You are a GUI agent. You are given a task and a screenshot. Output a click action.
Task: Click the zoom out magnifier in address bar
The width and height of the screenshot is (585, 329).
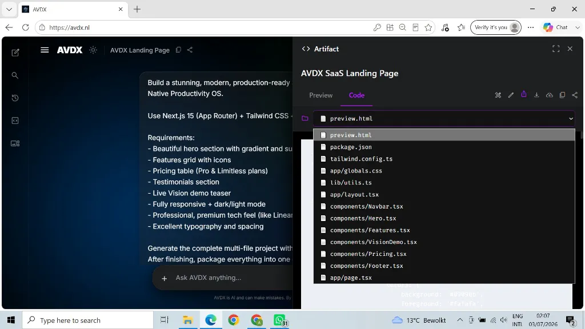coord(403,27)
